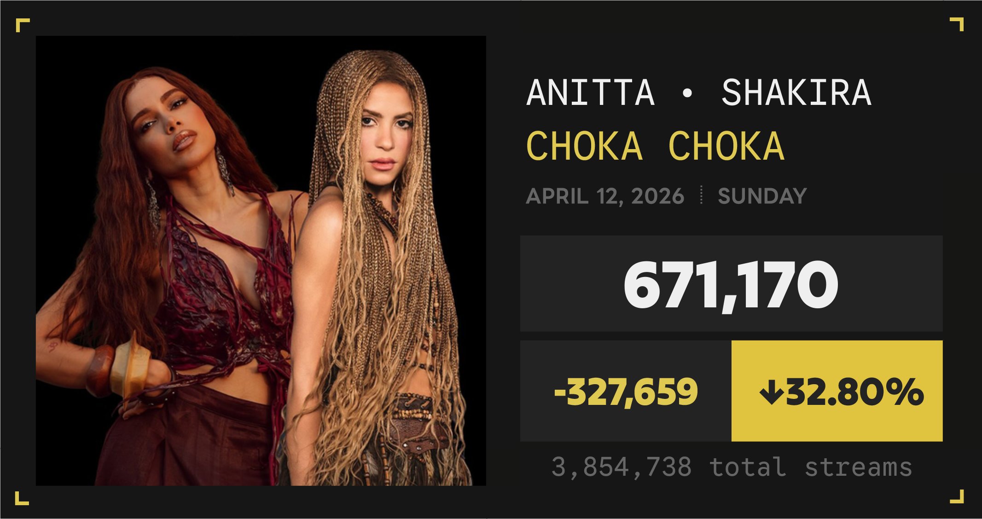The image size is (982, 519).
Task: Select the -327,659 change box
Action: 626,392
